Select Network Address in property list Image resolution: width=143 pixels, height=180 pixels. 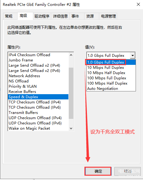pos(38,76)
